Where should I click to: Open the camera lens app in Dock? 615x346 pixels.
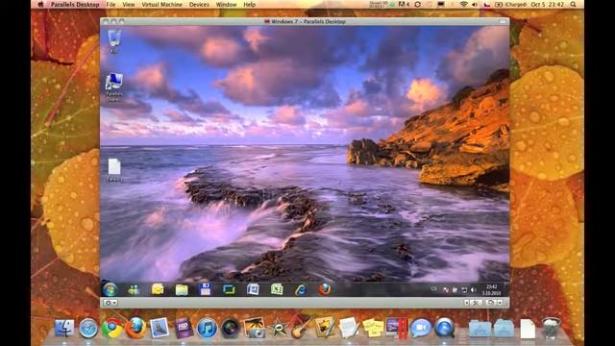(231, 328)
